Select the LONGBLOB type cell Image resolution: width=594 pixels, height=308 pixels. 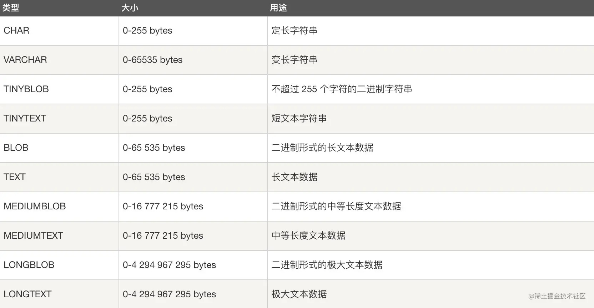tap(29, 265)
